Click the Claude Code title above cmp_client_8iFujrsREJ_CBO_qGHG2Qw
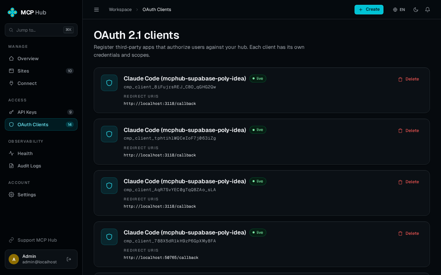 pos(185,78)
